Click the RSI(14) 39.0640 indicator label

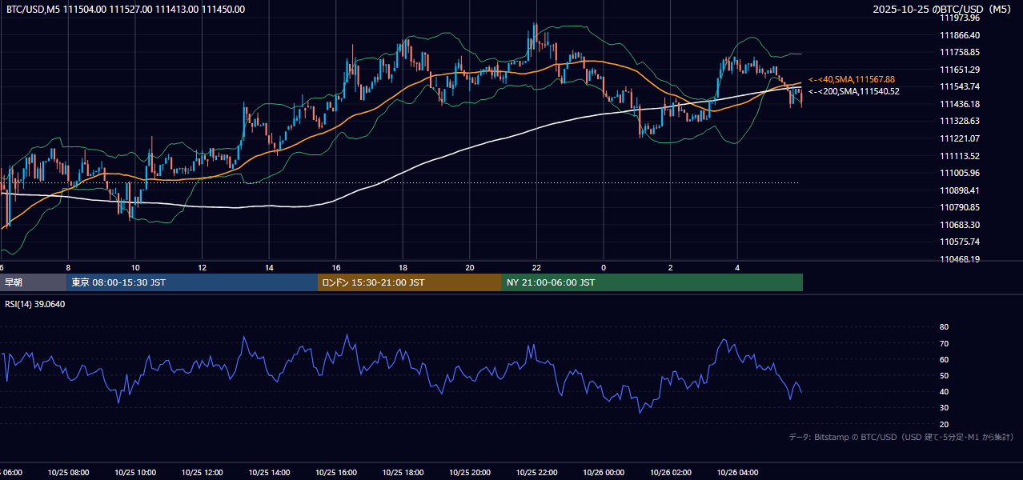click(35, 304)
